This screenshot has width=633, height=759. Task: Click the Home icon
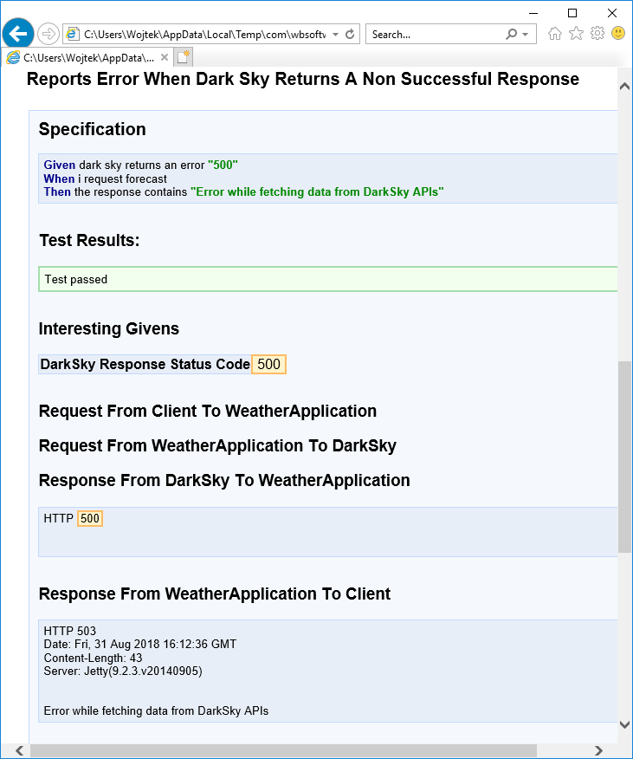(554, 34)
